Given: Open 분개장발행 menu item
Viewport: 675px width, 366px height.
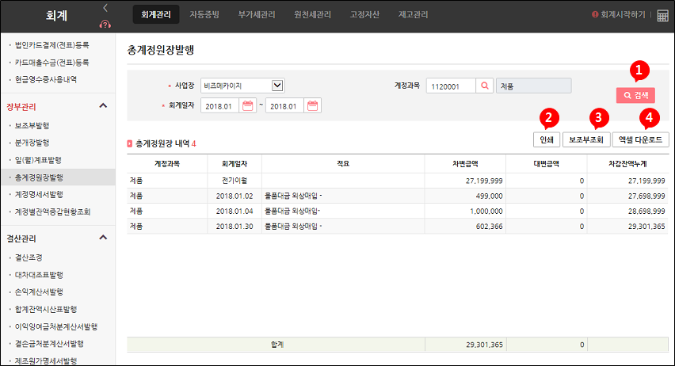Looking at the screenshot, I should pos(32,143).
